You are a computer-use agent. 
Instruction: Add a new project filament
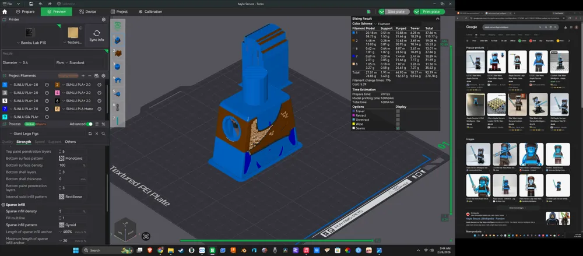coord(83,76)
